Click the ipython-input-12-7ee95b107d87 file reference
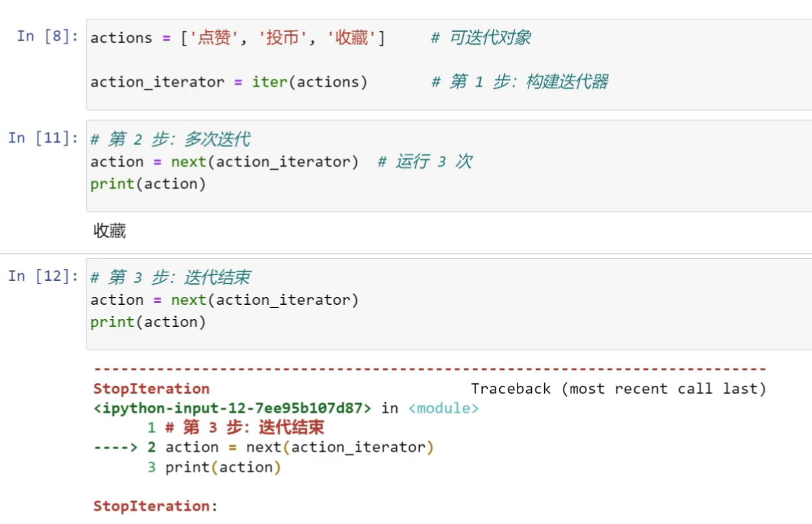812x524 pixels. coord(232,409)
